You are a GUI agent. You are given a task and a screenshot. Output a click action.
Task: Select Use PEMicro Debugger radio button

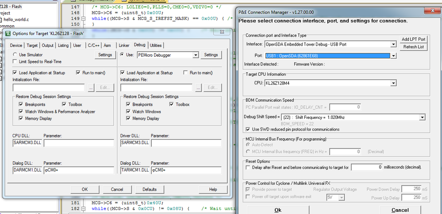[122, 55]
